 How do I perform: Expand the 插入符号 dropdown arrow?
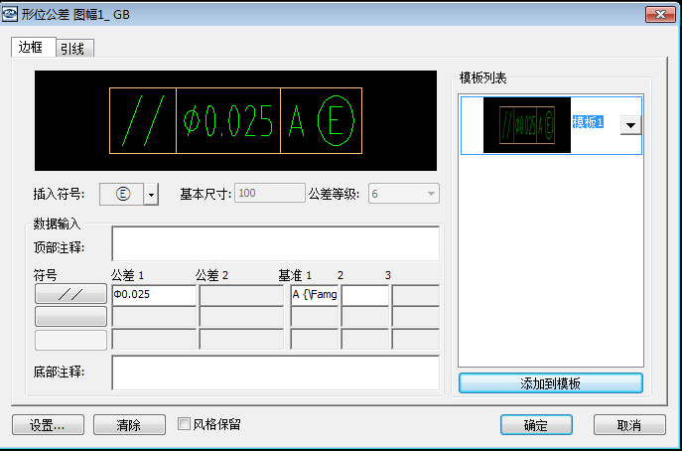151,194
